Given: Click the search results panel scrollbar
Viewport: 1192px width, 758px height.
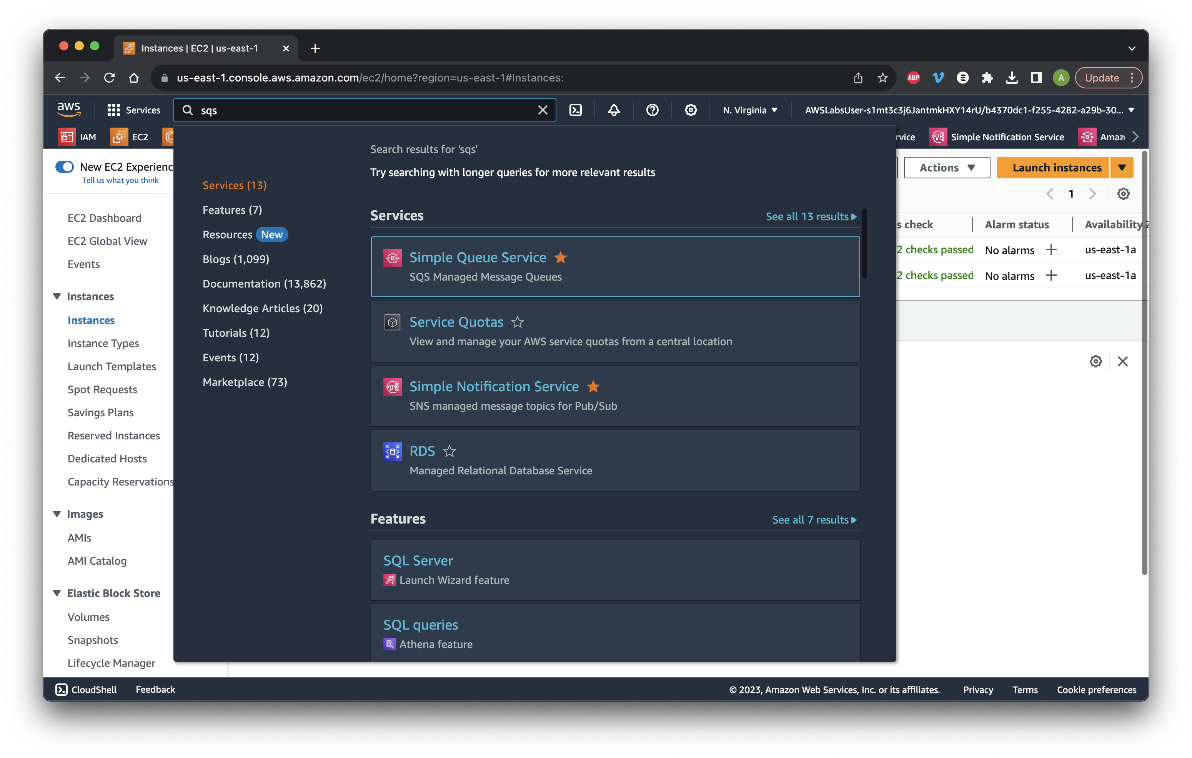Looking at the screenshot, I should coord(864,243).
